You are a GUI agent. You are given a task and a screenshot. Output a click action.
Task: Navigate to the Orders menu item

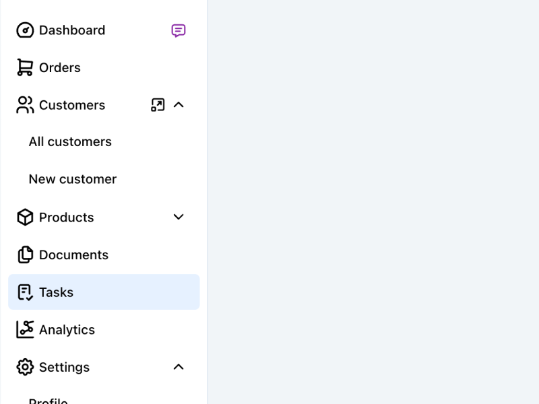60,68
